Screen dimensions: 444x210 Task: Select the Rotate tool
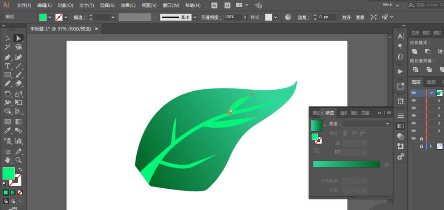(8, 93)
